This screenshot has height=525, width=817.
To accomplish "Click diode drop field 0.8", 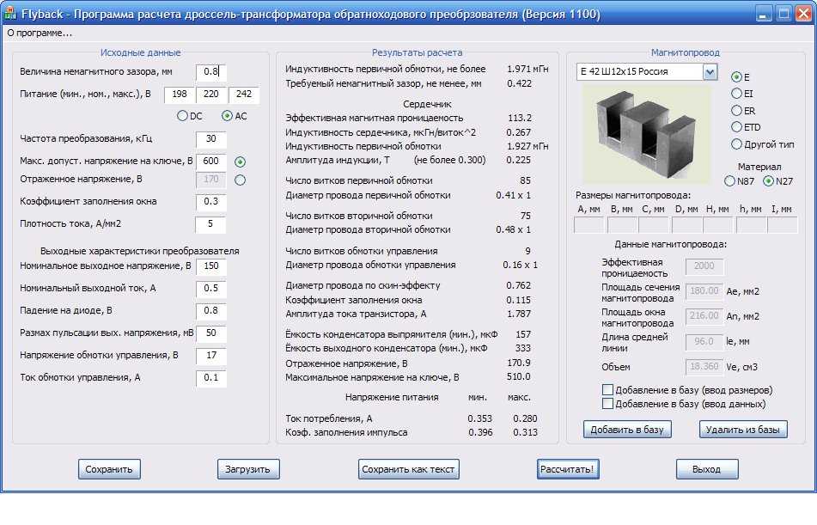I will (x=211, y=311).
